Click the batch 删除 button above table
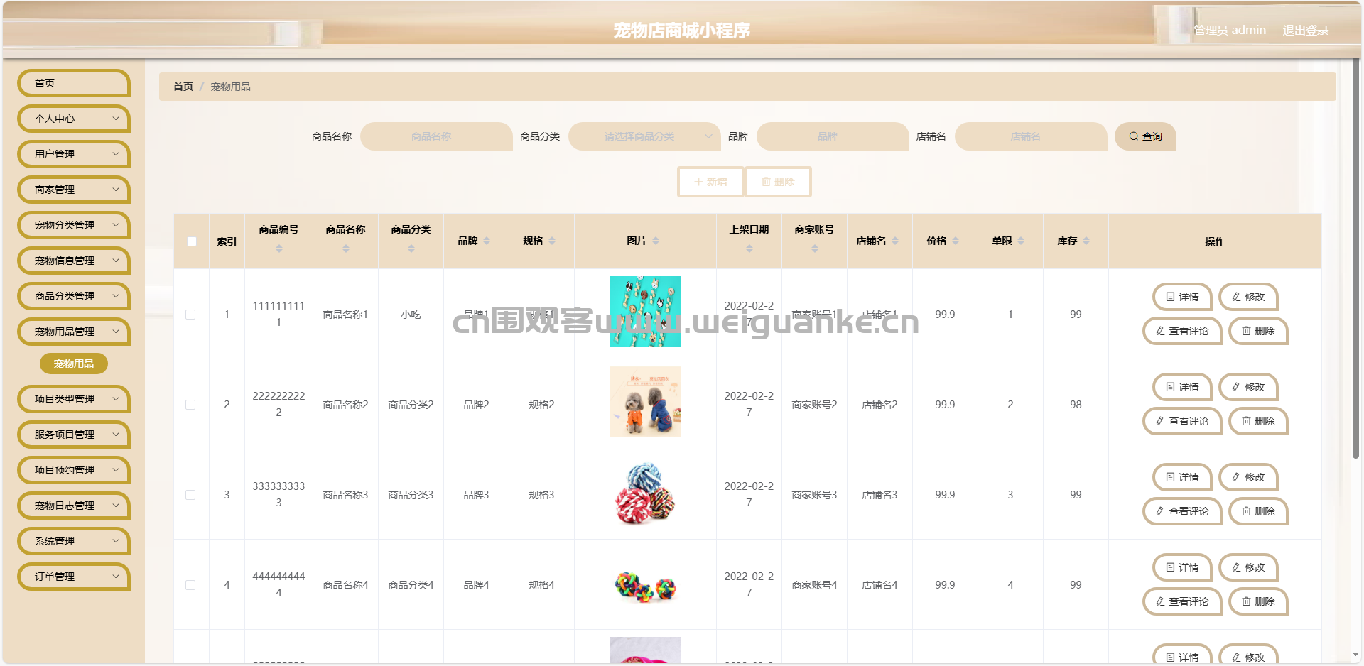Image resolution: width=1364 pixels, height=666 pixels. [x=778, y=182]
